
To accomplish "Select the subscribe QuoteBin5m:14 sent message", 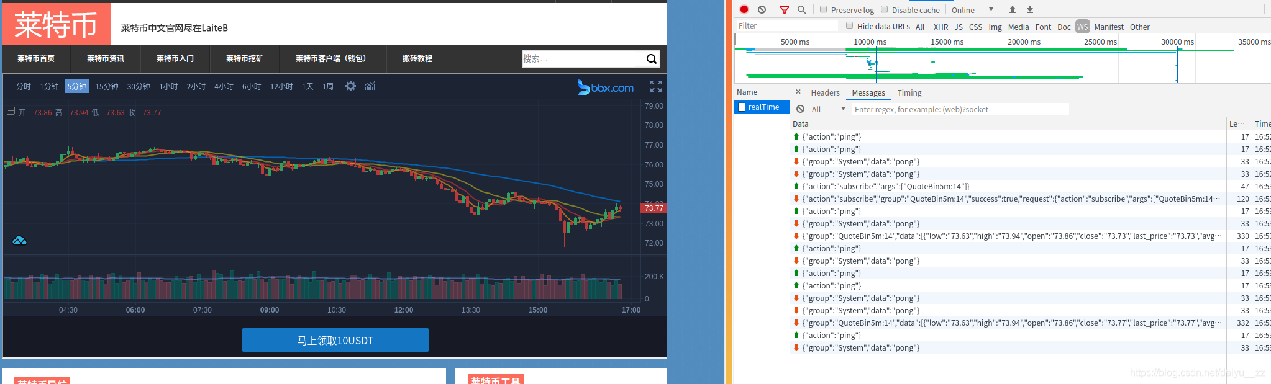I will point(1008,186).
